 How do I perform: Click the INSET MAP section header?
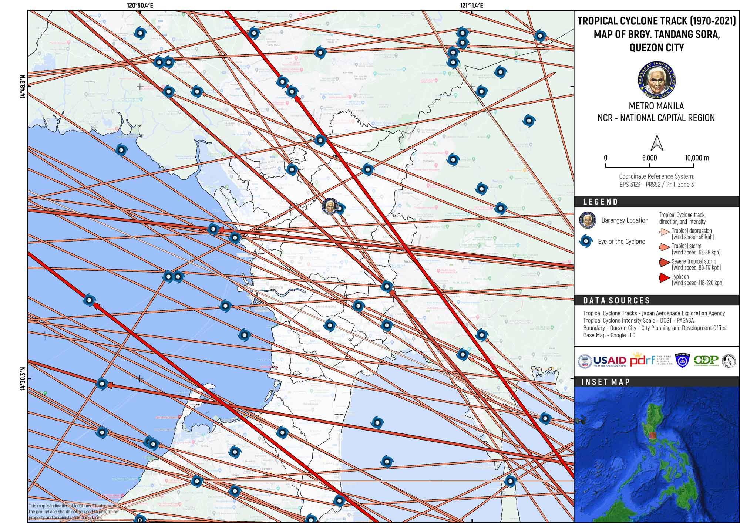[x=606, y=382]
